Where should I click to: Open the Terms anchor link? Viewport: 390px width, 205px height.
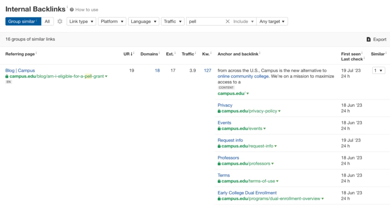click(224, 175)
